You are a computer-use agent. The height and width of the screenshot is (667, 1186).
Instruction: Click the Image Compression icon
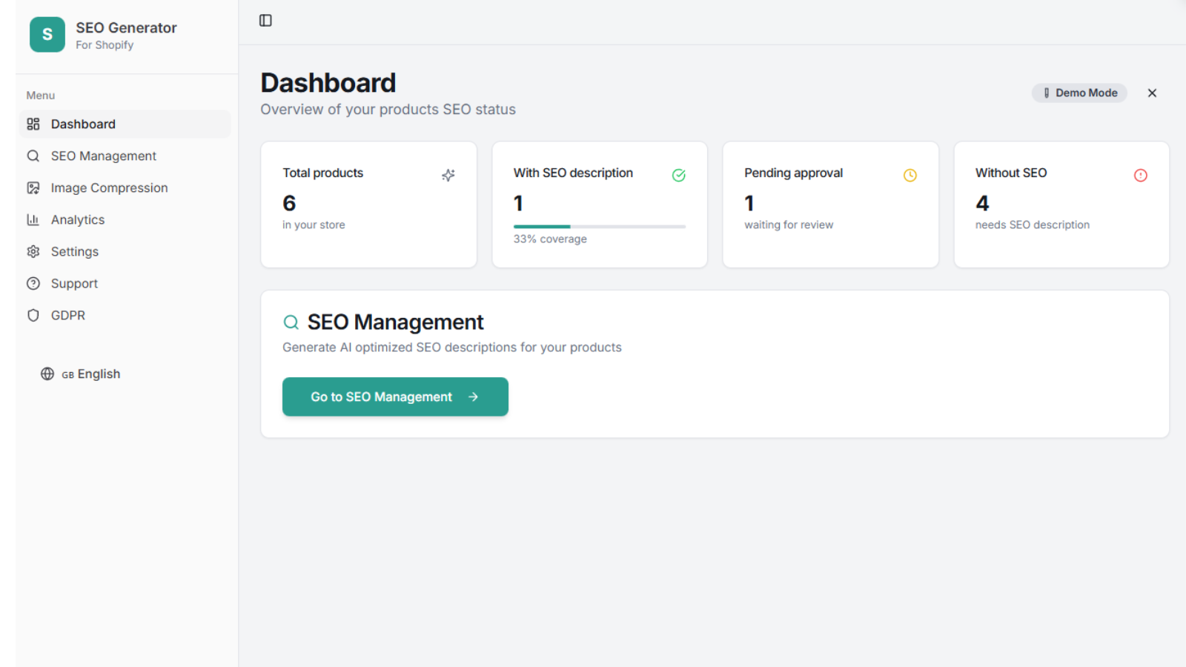33,188
